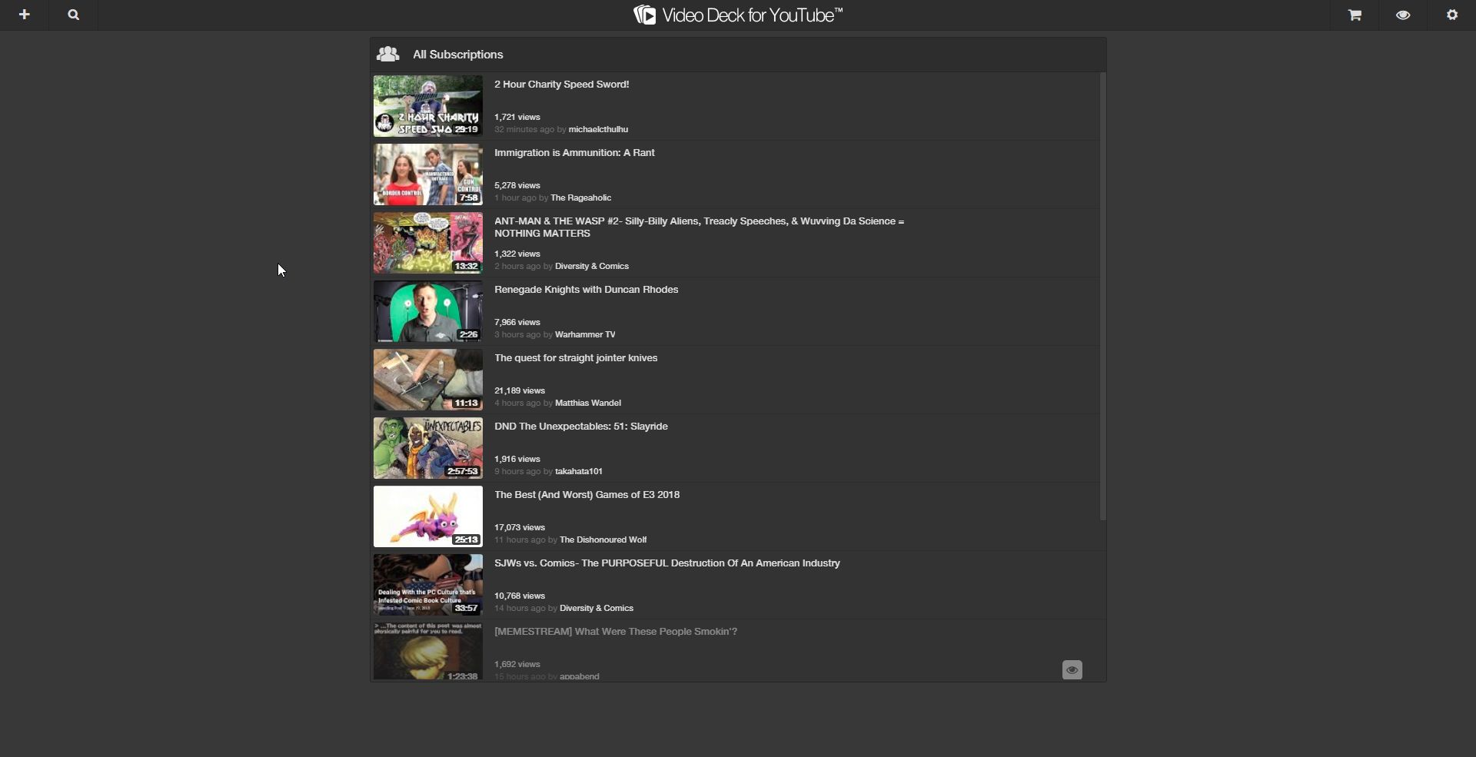1476x757 pixels.
Task: Visit channel The Dishonoured Wolf
Action: 603,540
